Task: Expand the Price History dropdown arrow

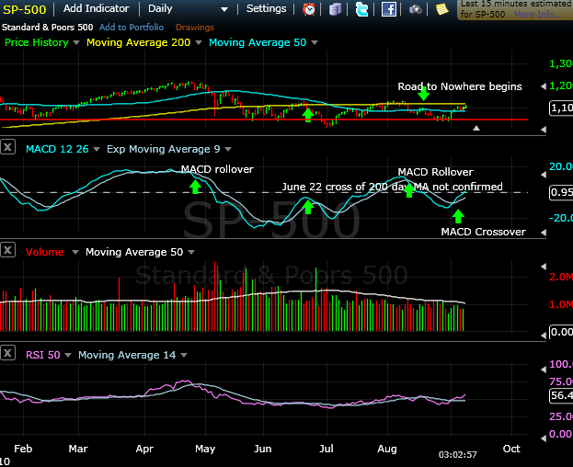Action: click(x=76, y=43)
